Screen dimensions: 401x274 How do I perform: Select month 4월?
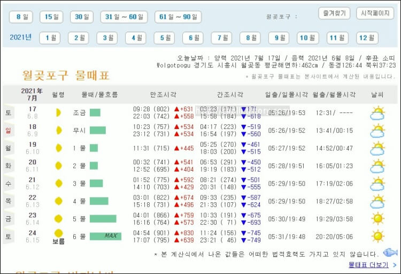click(136, 38)
